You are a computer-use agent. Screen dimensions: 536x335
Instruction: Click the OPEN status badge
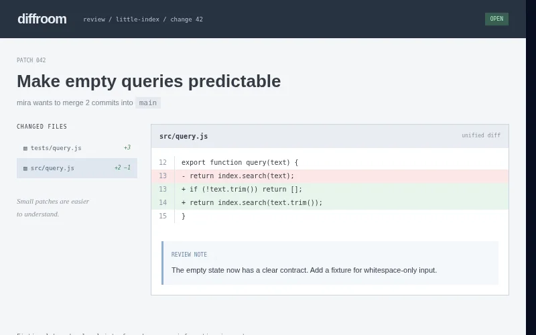click(x=496, y=19)
